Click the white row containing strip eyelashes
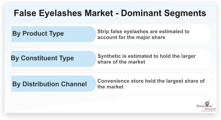The image size is (221, 120). coord(111,34)
